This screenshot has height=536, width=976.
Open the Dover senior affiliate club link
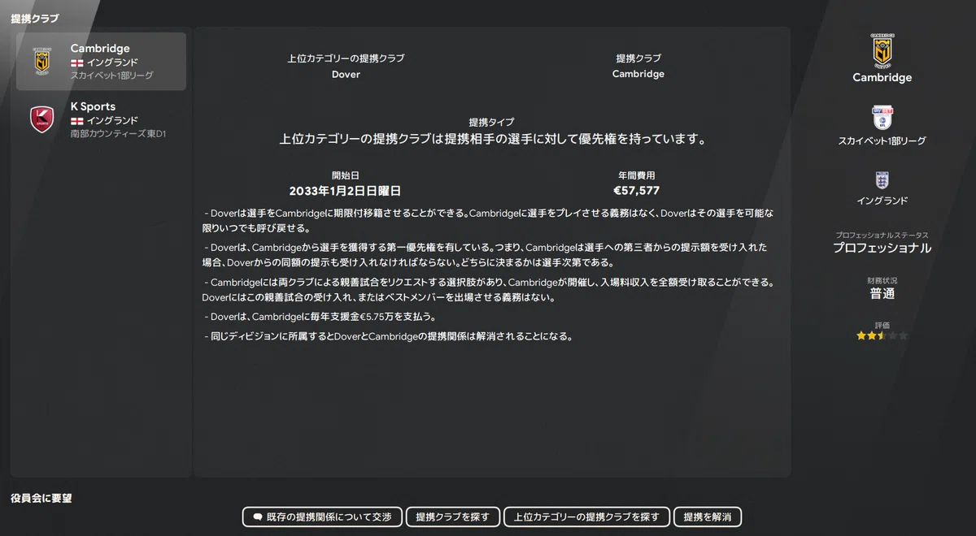(346, 74)
